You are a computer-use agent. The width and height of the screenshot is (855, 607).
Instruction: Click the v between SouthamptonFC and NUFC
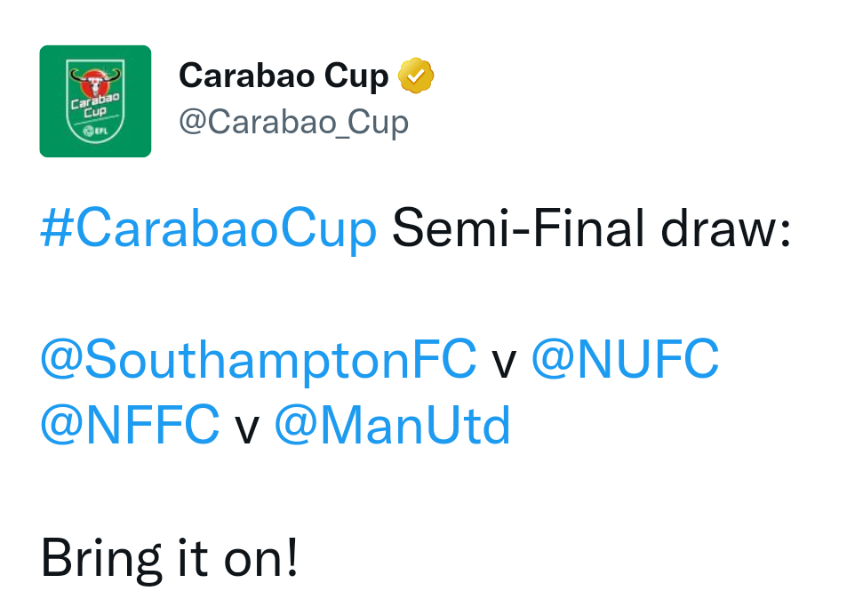[x=504, y=363]
